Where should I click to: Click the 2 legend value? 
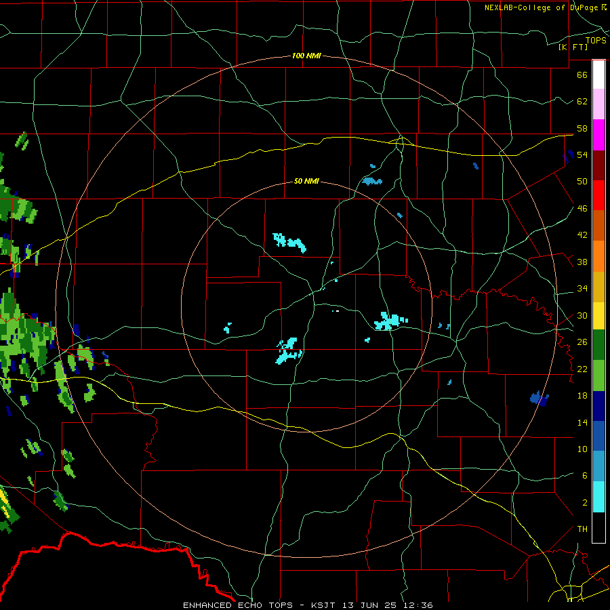pos(584,502)
